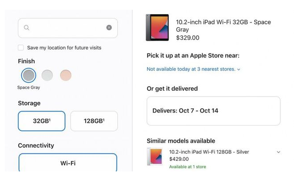Image resolution: width=298 pixels, height=186 pixels.
Task: Expand the similar model row chevron
Action: 278,152
